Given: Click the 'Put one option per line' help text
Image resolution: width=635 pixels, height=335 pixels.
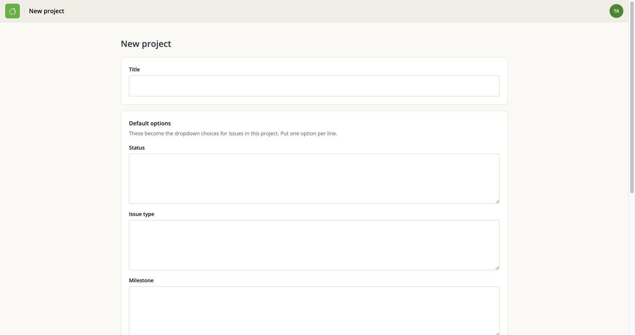Looking at the screenshot, I should (309, 134).
